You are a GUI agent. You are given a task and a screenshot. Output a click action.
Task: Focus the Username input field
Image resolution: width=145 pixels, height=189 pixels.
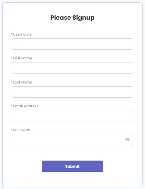pyautogui.click(x=72, y=44)
